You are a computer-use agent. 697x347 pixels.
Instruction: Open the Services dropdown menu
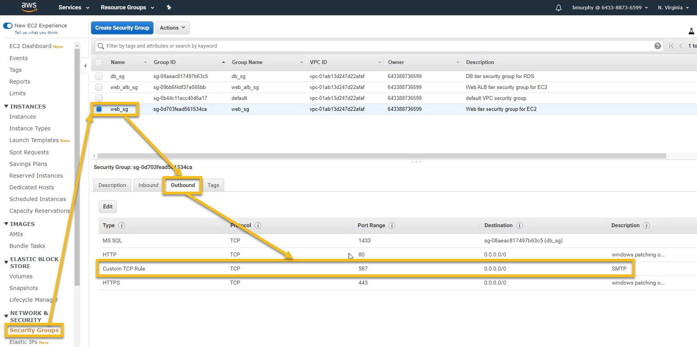(74, 7)
